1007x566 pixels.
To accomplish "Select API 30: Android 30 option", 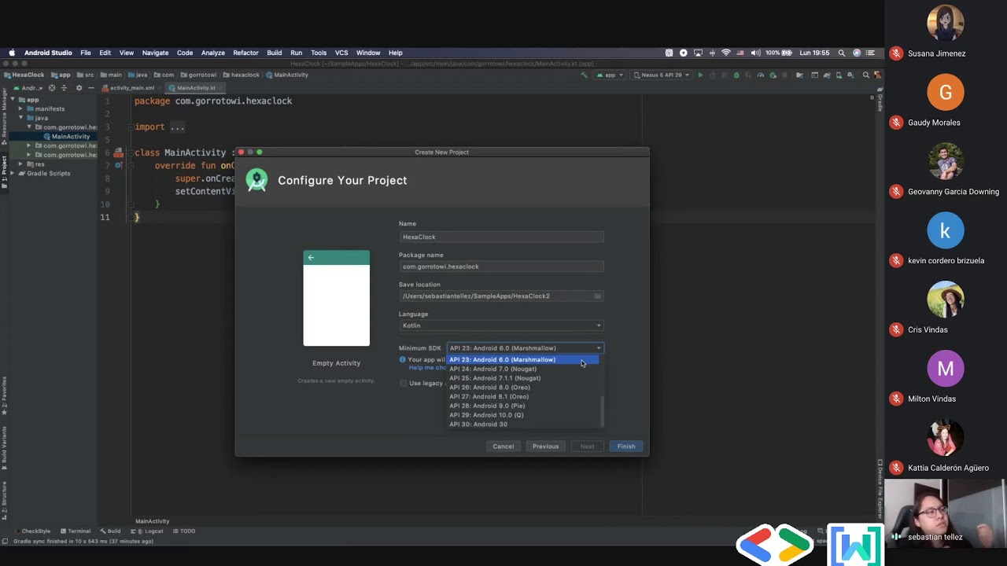I will [x=523, y=424].
